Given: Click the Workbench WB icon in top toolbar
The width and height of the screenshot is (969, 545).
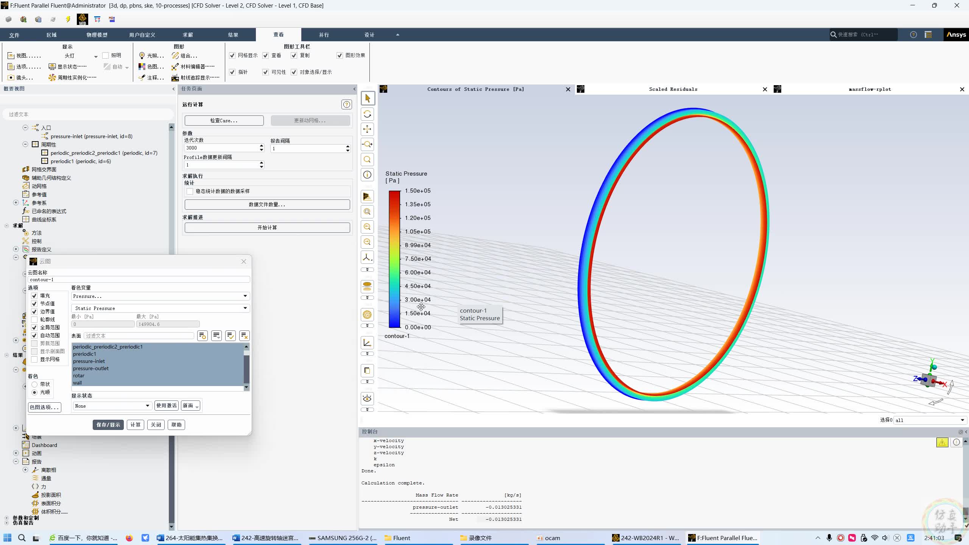Looking at the screenshot, I should pyautogui.click(x=82, y=19).
